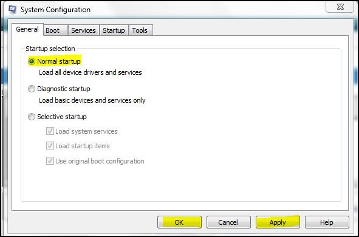Viewport: 359px width, 237px height.
Task: Click the System Configuration title bar icon
Action: (x=12, y=9)
